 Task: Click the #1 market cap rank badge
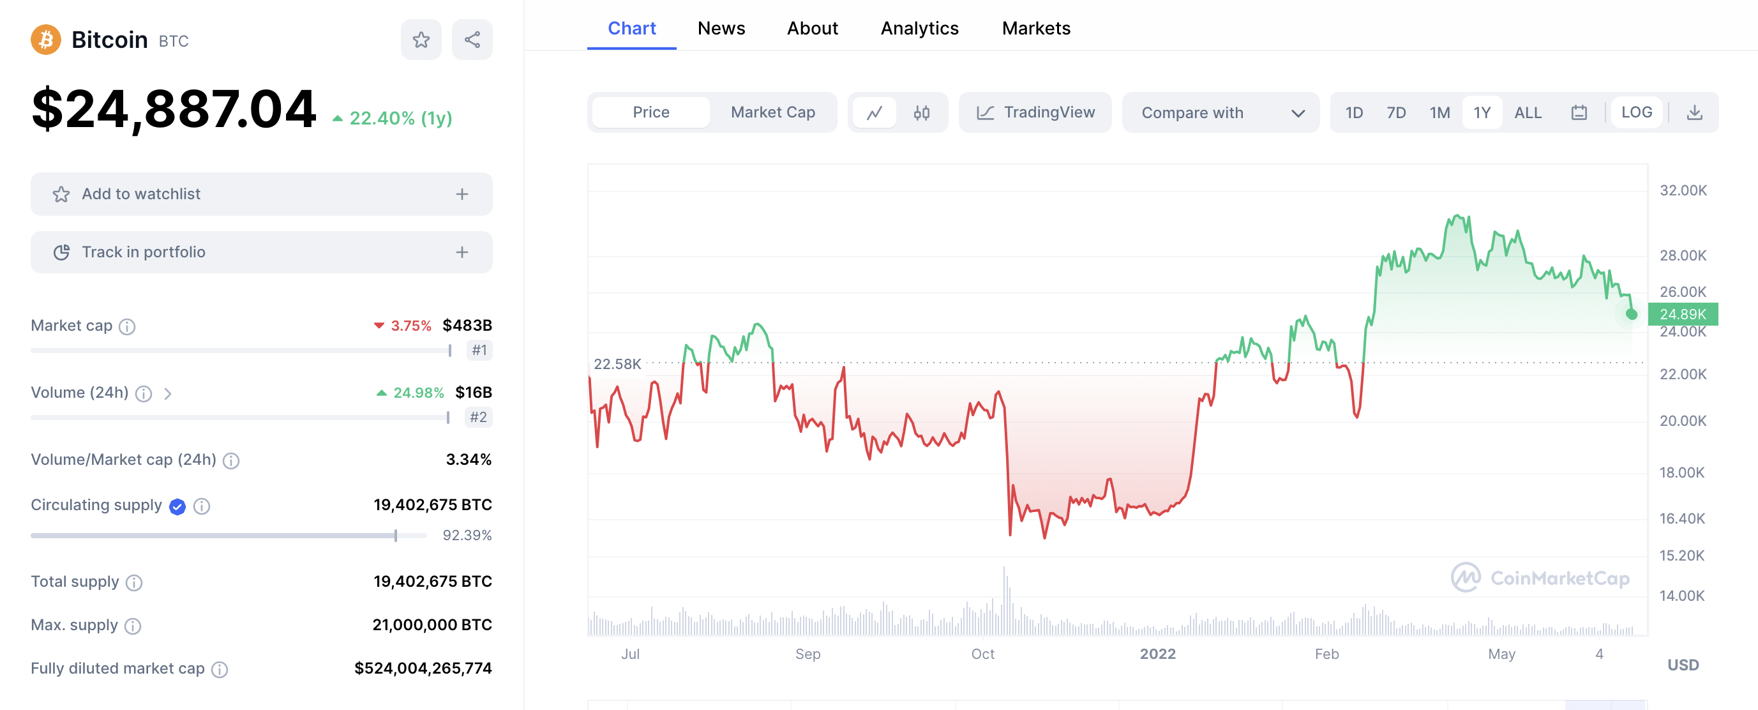coord(479,351)
